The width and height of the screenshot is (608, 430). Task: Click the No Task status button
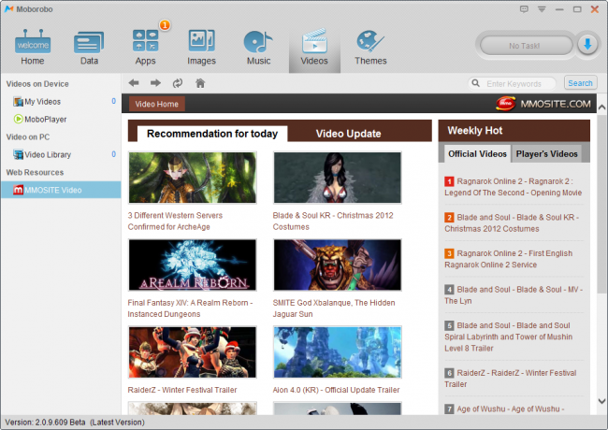[526, 46]
